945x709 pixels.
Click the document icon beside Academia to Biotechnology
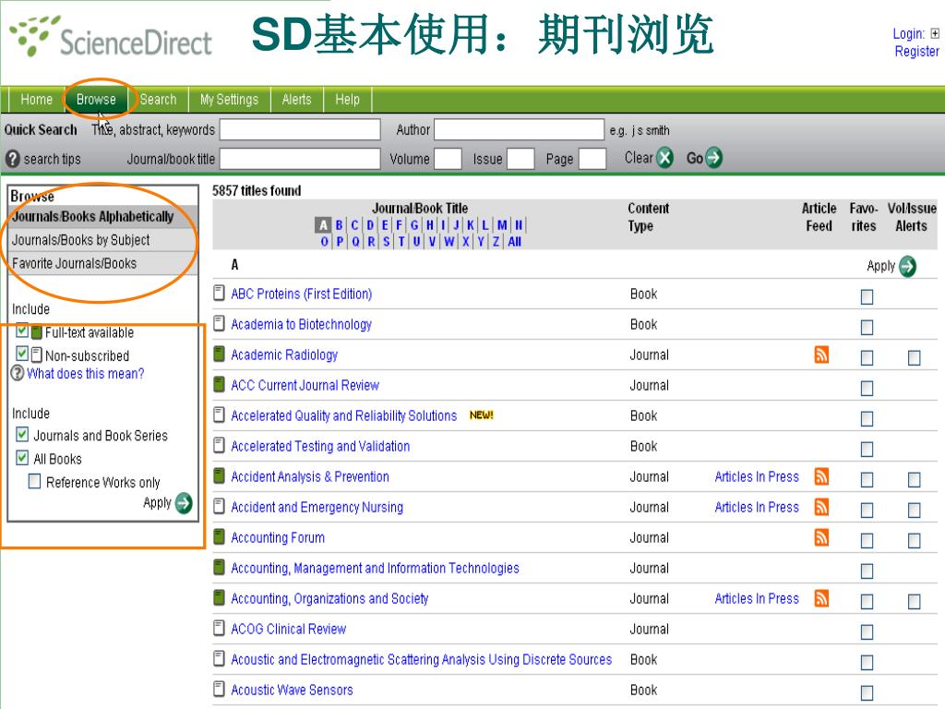220,324
